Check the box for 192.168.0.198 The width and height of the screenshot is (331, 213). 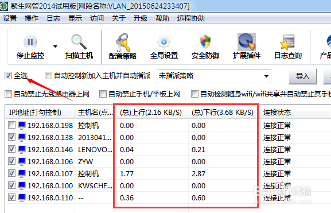[x=11, y=125]
